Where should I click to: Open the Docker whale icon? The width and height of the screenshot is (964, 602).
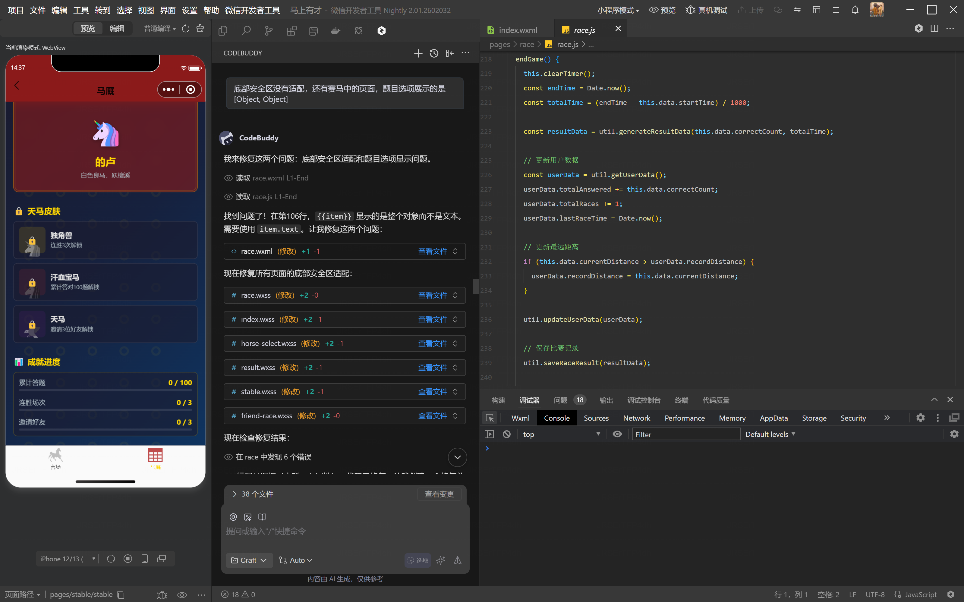click(336, 31)
